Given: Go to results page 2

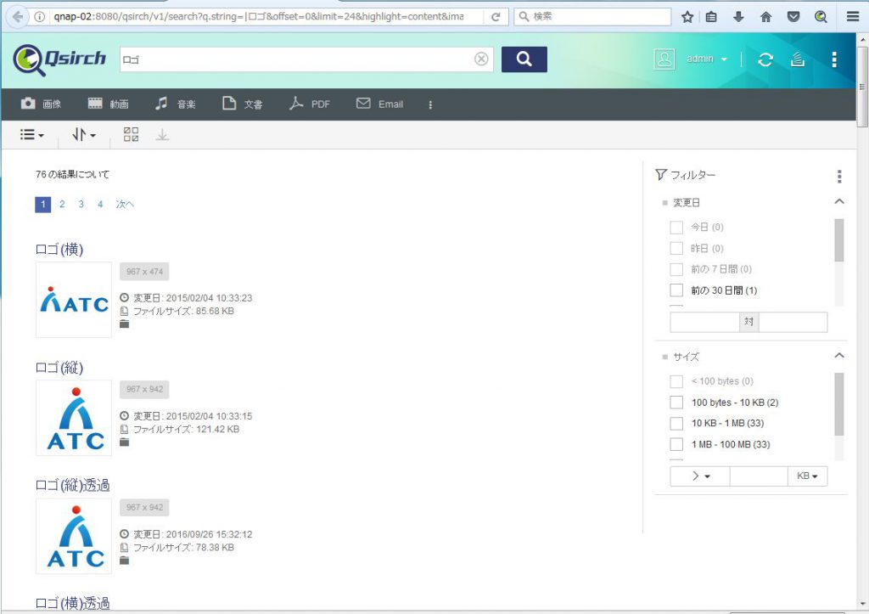Looking at the screenshot, I should click(x=62, y=204).
